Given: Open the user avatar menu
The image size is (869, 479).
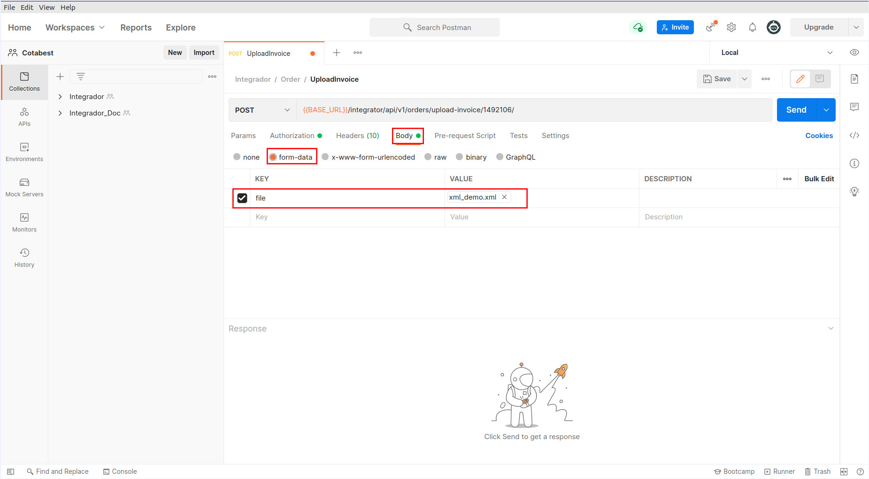Looking at the screenshot, I should click(774, 27).
